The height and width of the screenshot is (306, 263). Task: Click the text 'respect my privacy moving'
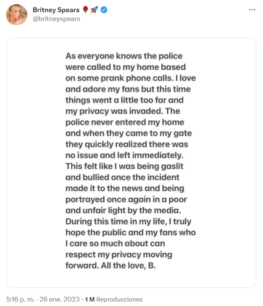click(x=119, y=254)
